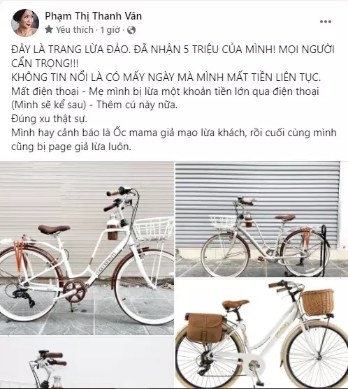Click the "Đúng xu thật sự." text line

pyautogui.click(x=49, y=119)
